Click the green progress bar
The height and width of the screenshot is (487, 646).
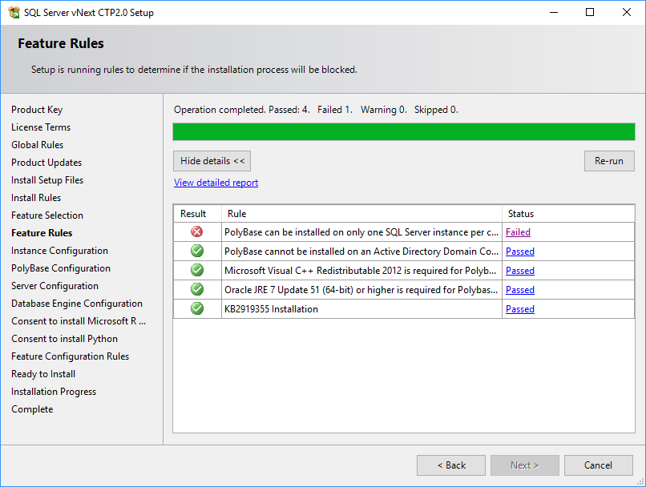(x=401, y=131)
